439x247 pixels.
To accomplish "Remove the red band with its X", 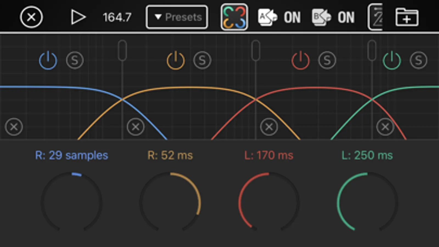I will pos(269,127).
